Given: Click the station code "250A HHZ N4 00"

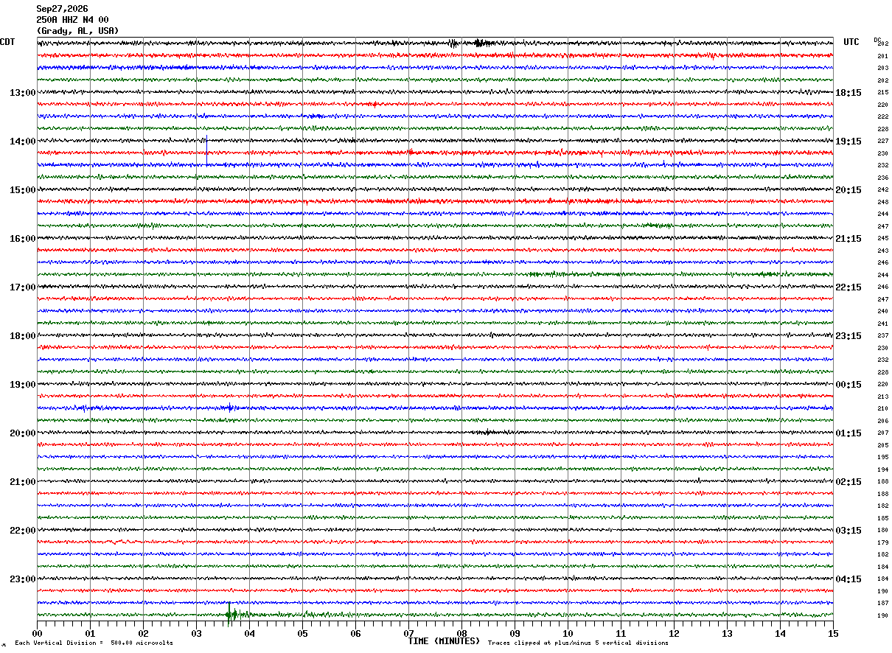Looking at the screenshot, I should [72, 20].
